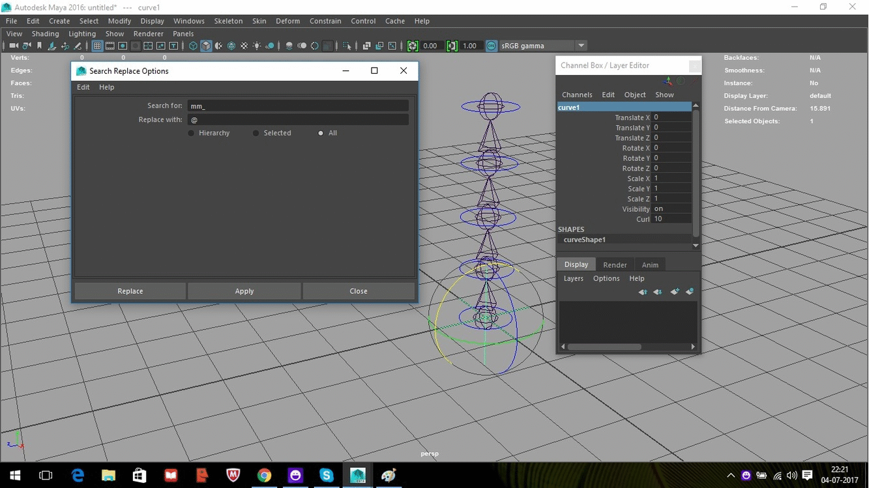The height and width of the screenshot is (488, 869).
Task: Switch to the Anim layer tab
Action: pos(650,265)
